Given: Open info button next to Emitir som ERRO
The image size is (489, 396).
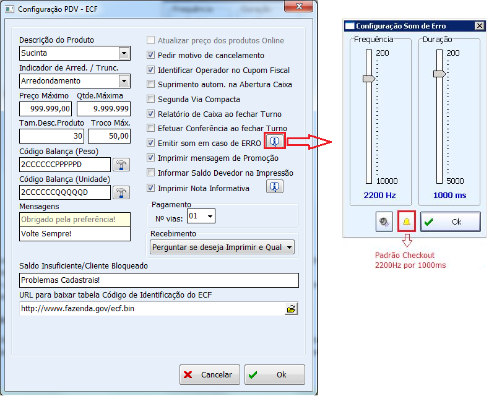Looking at the screenshot, I should coord(275,142).
